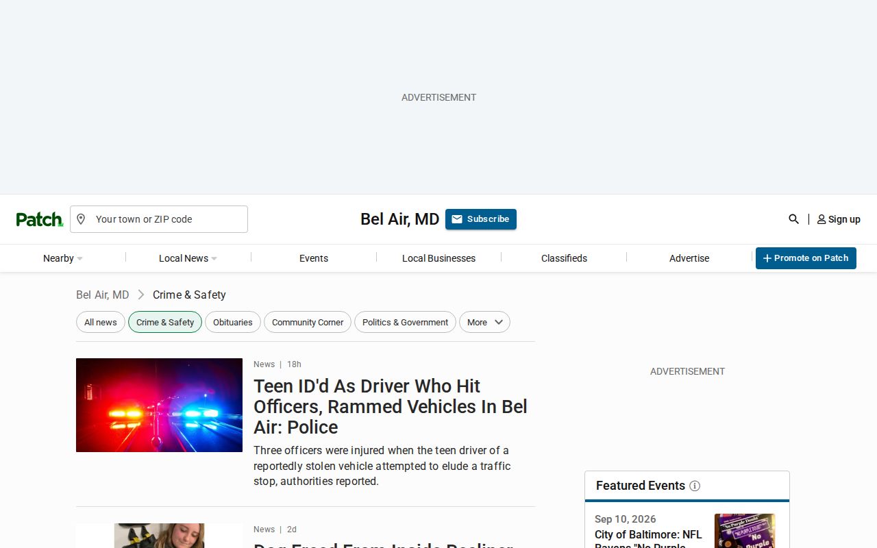Click the Bel Air, MD page title
The width and height of the screenshot is (877, 548).
coord(400,219)
